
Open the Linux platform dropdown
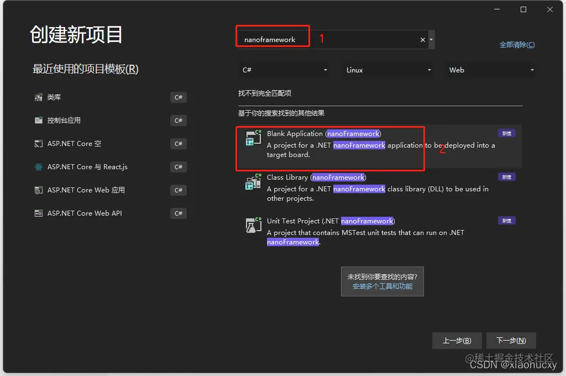(387, 70)
